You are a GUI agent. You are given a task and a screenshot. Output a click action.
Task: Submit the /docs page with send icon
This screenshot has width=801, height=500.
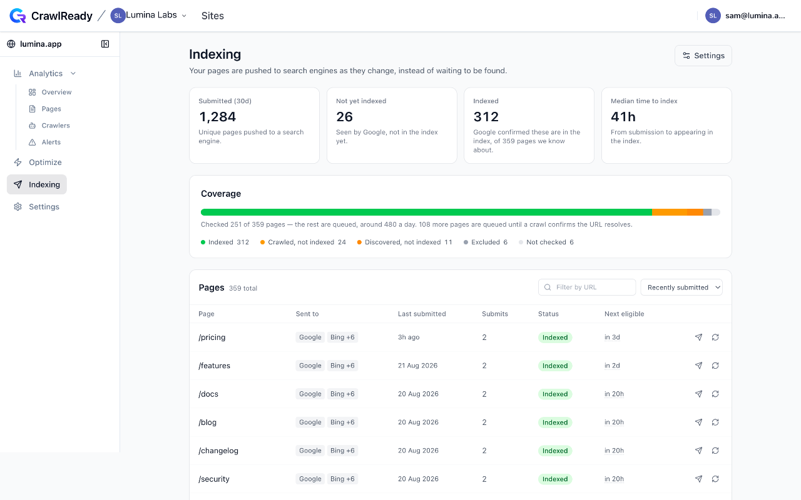click(698, 394)
